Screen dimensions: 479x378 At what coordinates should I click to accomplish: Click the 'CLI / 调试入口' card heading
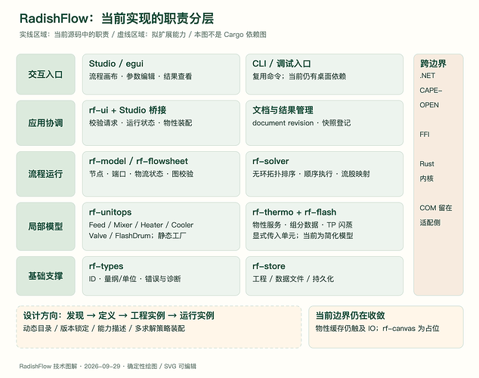[x=282, y=64]
